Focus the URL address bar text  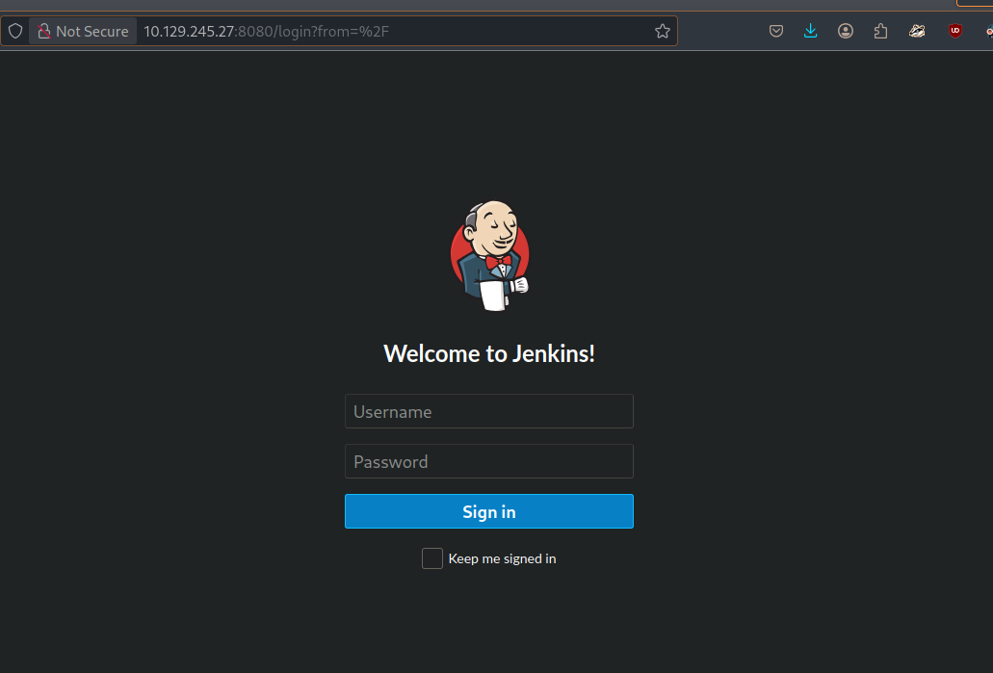[x=266, y=31]
